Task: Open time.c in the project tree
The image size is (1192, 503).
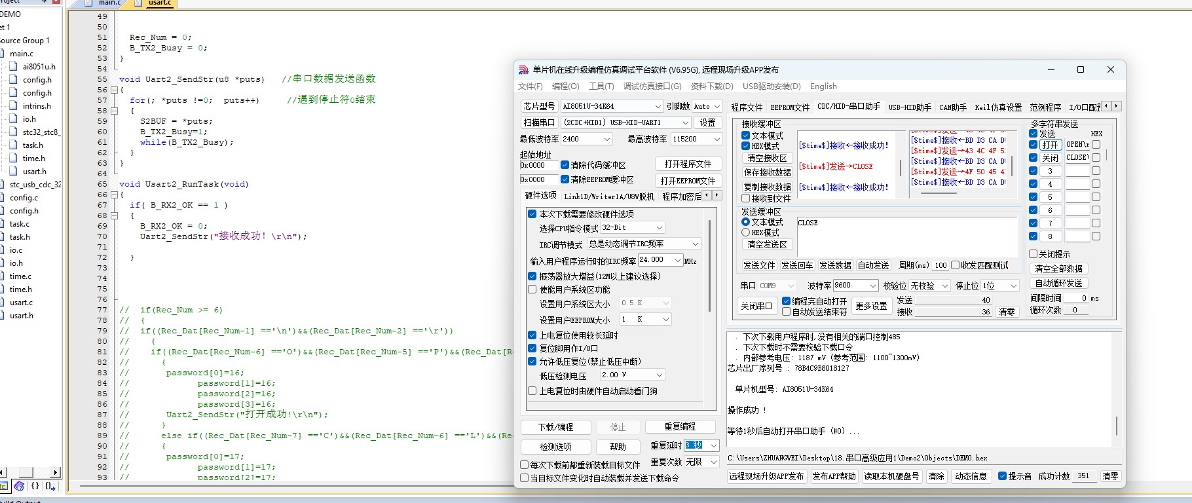Action: [x=20, y=276]
